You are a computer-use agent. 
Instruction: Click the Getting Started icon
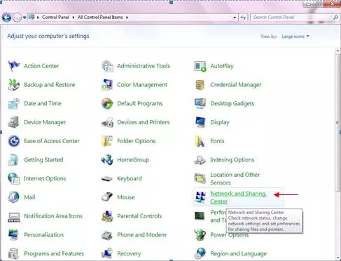(x=13, y=160)
